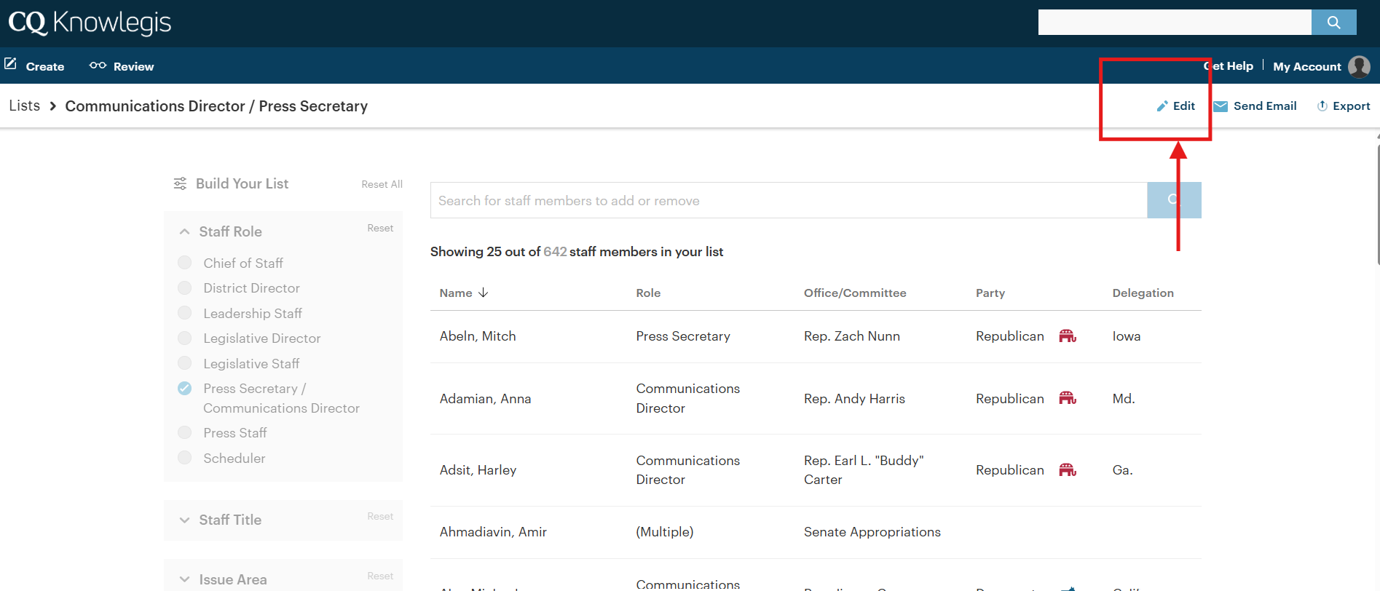The width and height of the screenshot is (1380, 591).
Task: Click the Reset All link
Action: (382, 184)
